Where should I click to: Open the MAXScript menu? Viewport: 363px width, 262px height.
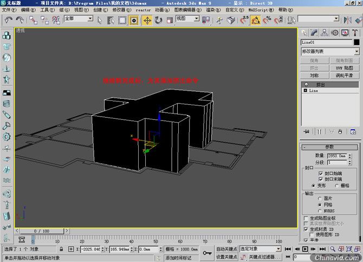[261, 10]
